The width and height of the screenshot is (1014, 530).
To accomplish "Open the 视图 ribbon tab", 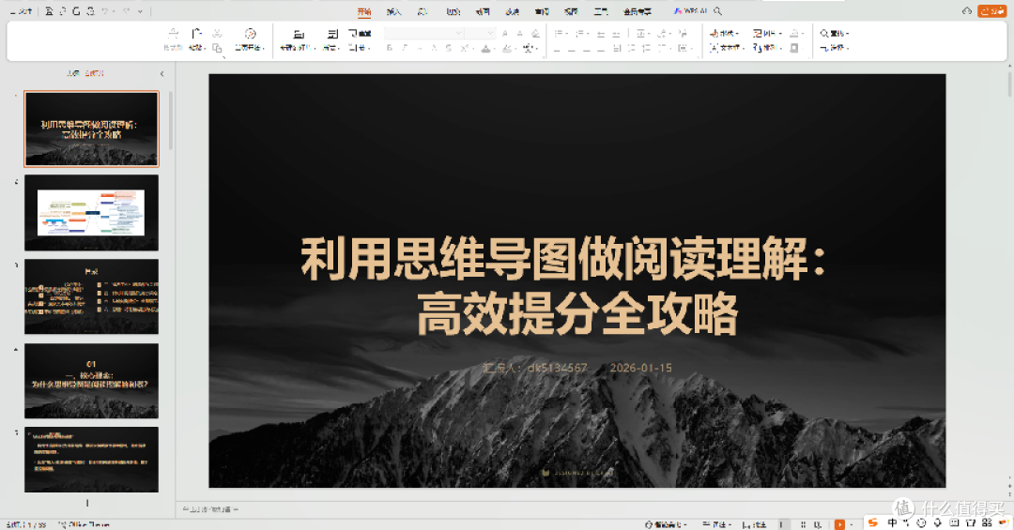I will (x=571, y=11).
